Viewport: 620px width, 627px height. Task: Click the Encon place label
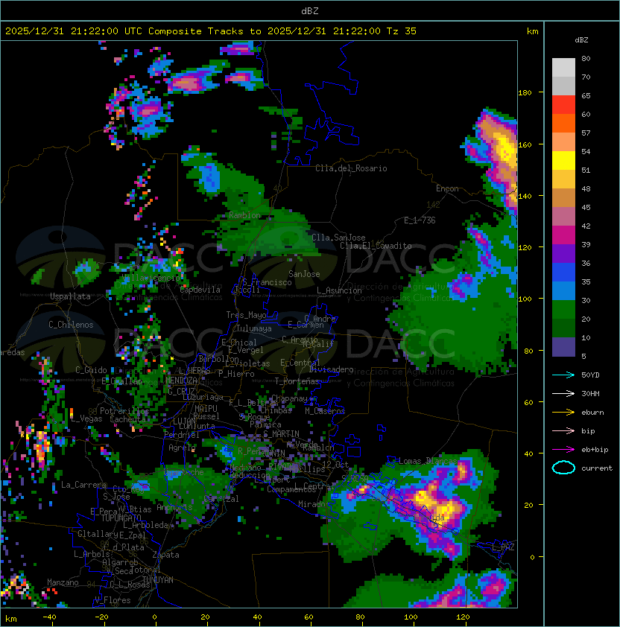pyautogui.click(x=447, y=188)
